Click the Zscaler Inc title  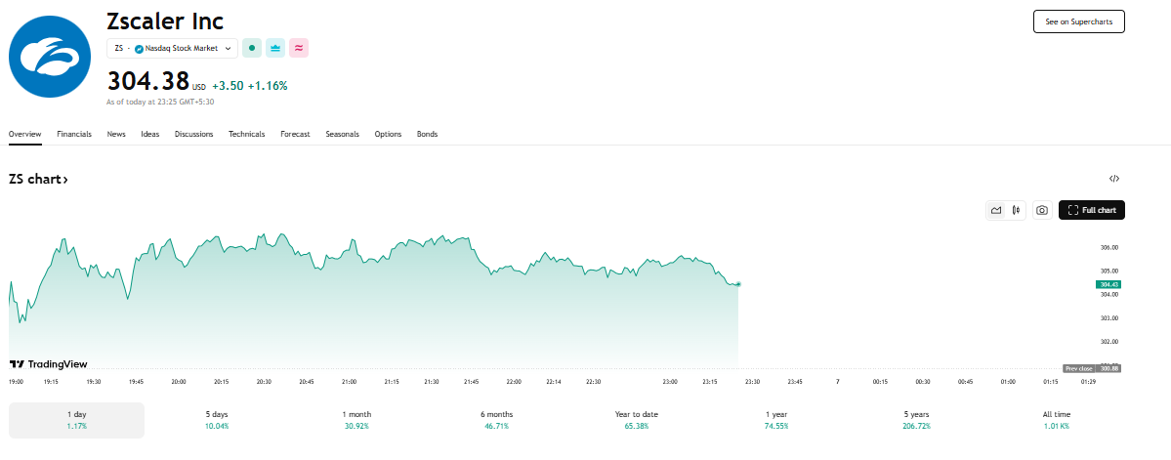(165, 21)
